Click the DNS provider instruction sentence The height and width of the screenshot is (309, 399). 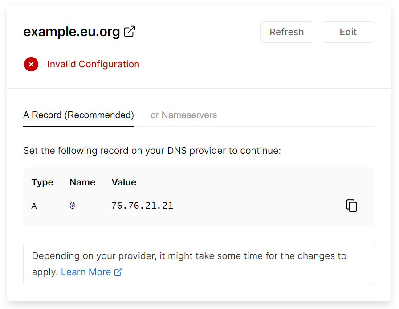(x=152, y=151)
